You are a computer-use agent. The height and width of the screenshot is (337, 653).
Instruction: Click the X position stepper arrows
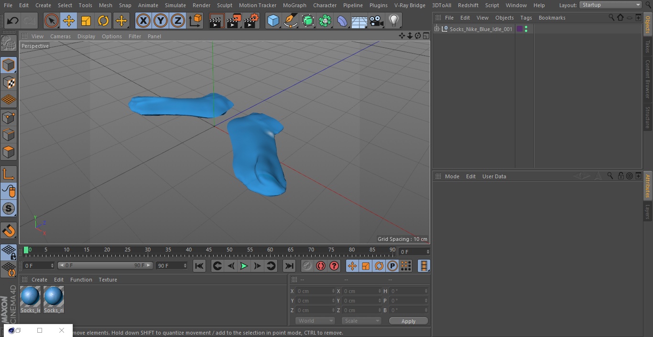click(x=333, y=291)
